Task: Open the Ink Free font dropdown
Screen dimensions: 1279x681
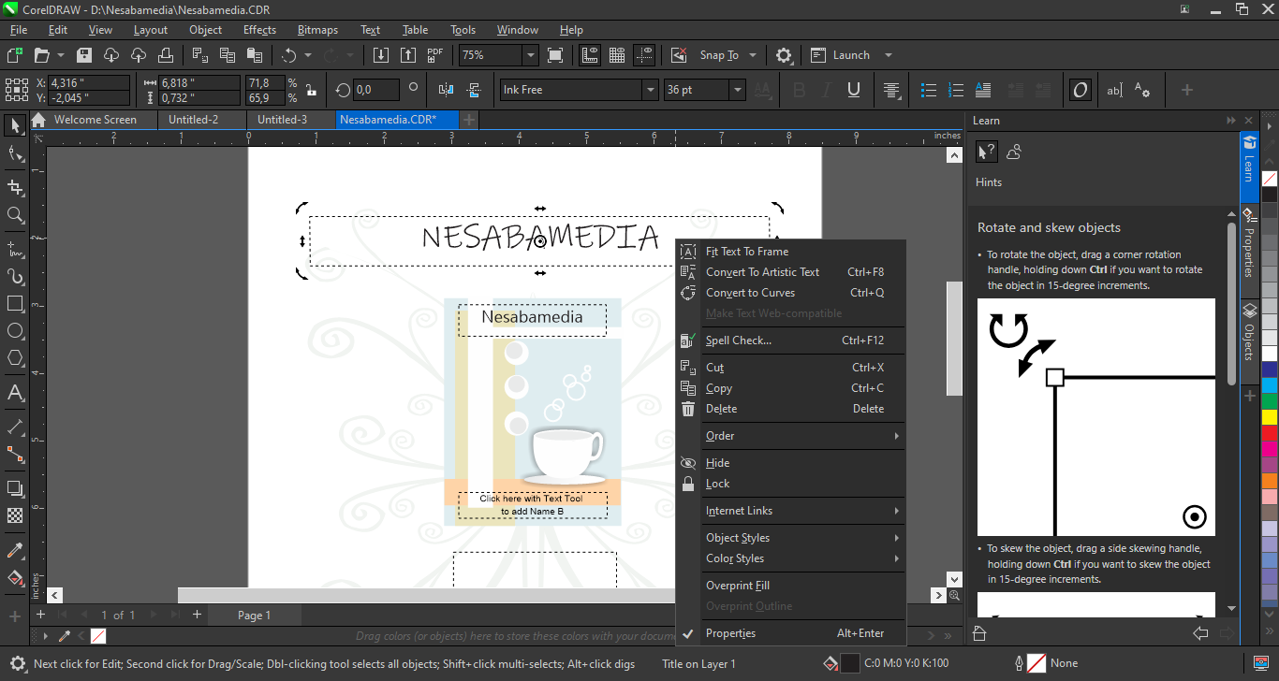Action: tap(650, 90)
